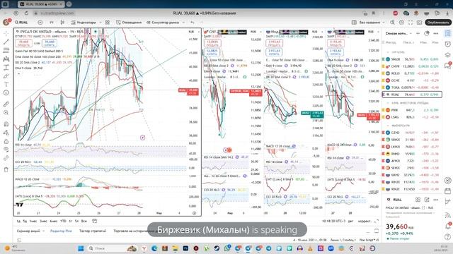The width and height of the screenshot is (453, 254).
Task: Activate the zoom in tool
Action: (x=6, y=113)
